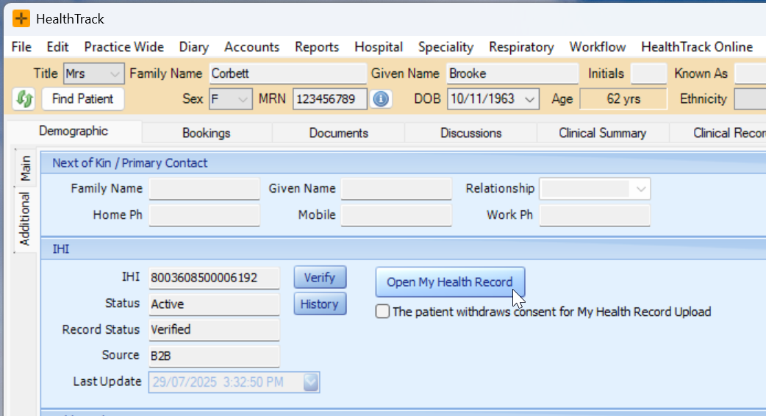The width and height of the screenshot is (766, 416).
Task: Switch to the Bookings tab
Action: pyautogui.click(x=206, y=133)
